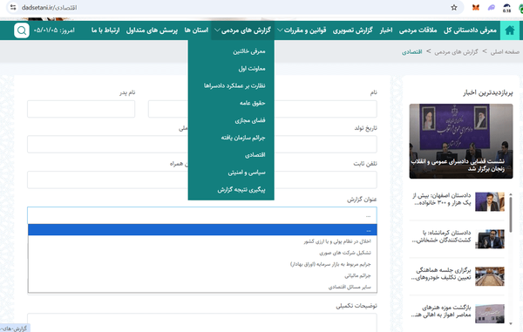The height and width of the screenshot is (332, 523).
Task: Choose جرائم مالیاتی from the dropdown list
Action: tap(357, 275)
